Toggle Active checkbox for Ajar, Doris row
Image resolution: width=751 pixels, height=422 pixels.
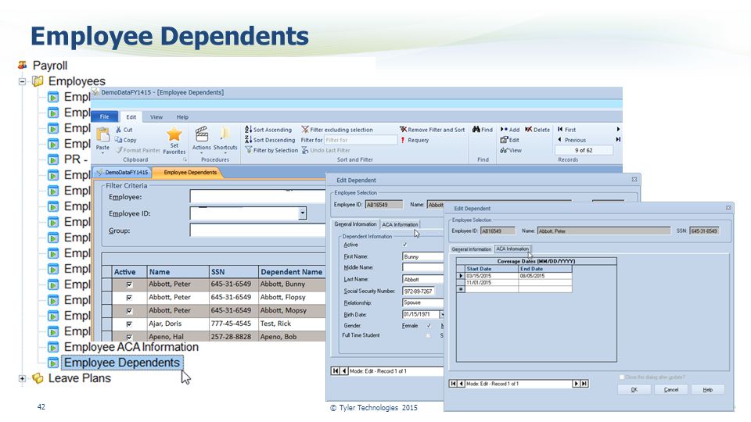click(129, 324)
